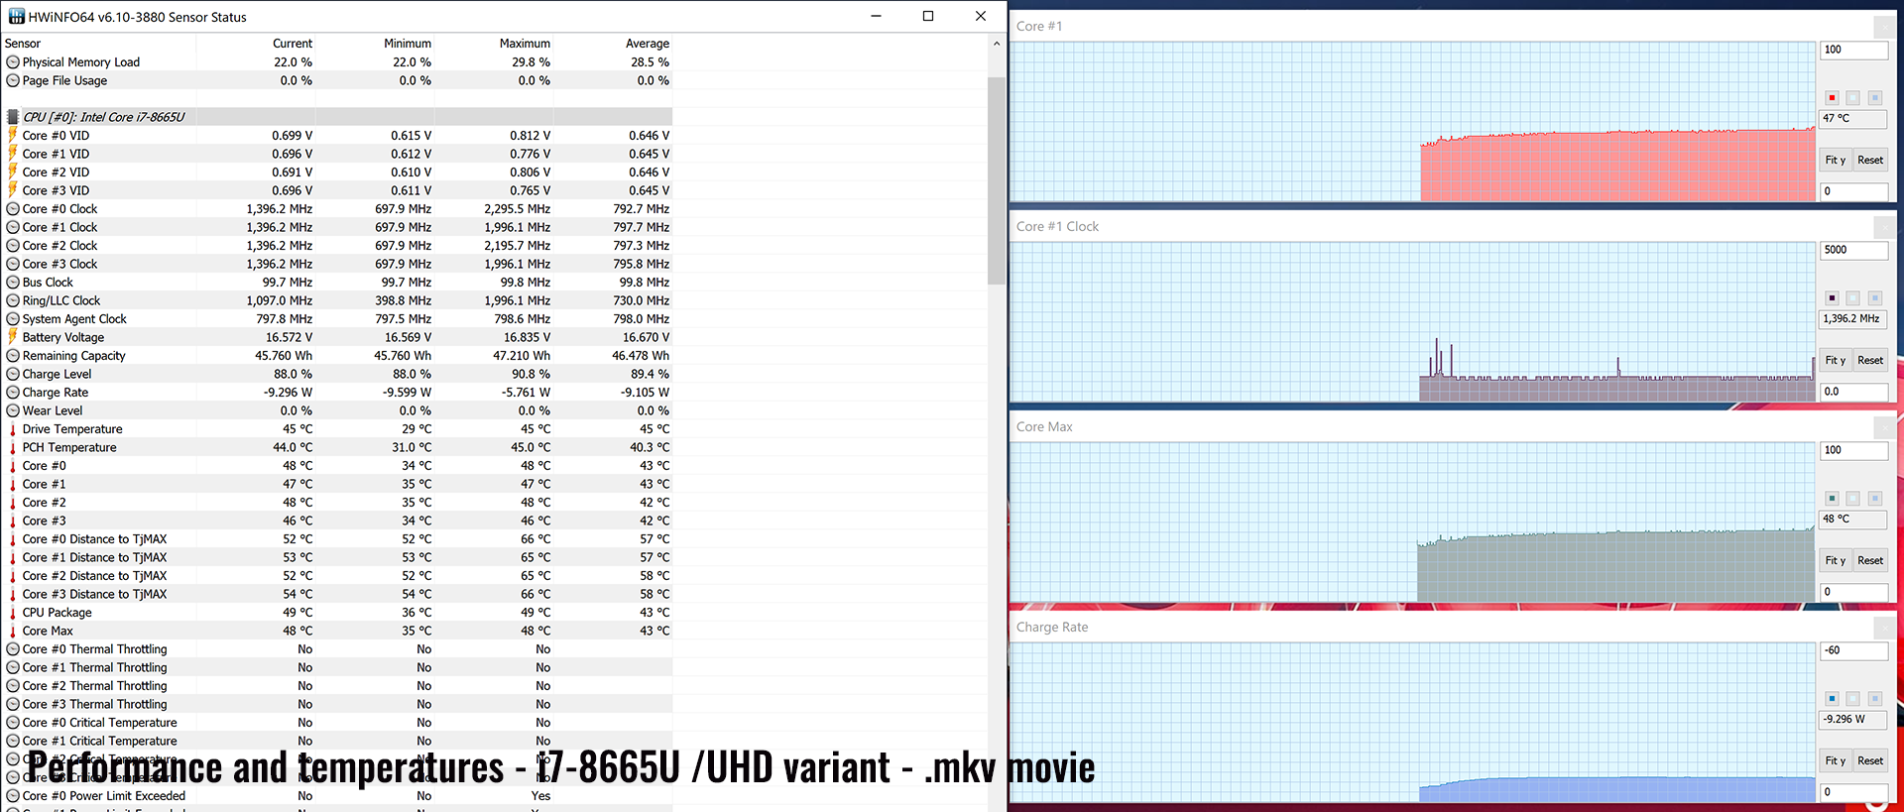Click the lightning icon next to Core #3 VID
1904x812 pixels.
[13, 190]
